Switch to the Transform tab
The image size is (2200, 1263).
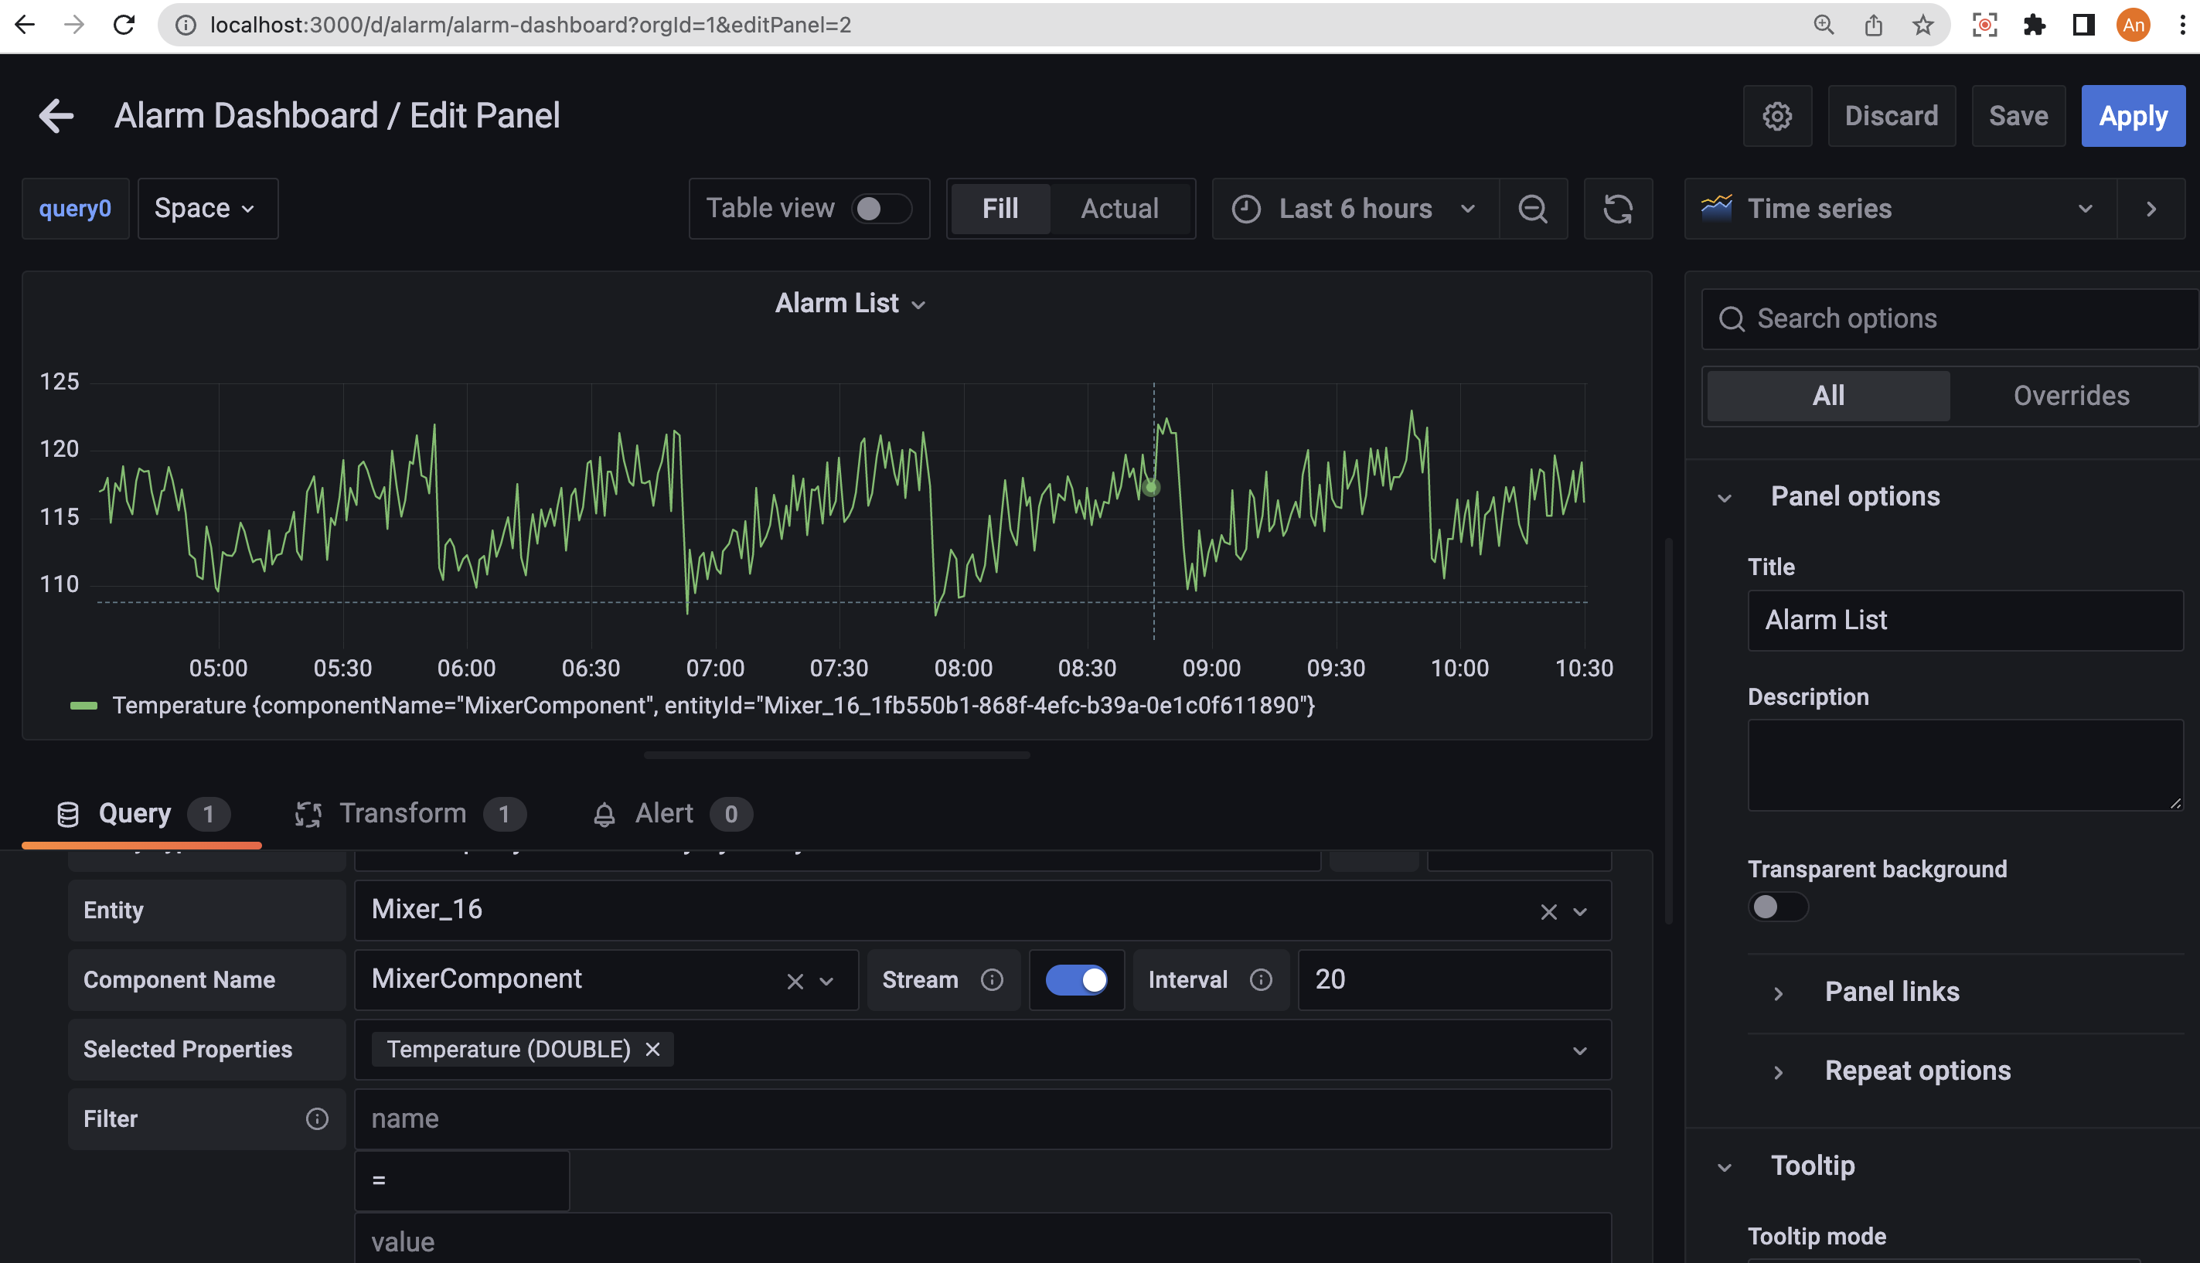(x=404, y=813)
